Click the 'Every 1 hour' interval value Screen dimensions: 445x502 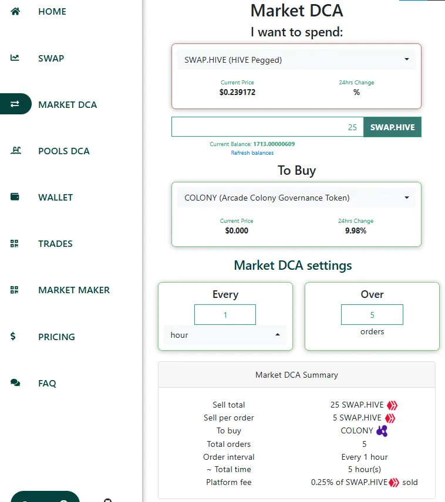[365, 457]
